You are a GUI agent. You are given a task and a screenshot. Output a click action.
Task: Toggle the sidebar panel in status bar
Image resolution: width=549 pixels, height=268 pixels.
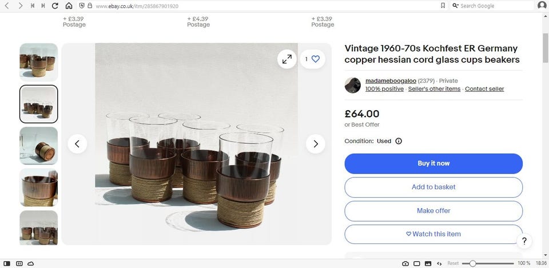click(7, 263)
